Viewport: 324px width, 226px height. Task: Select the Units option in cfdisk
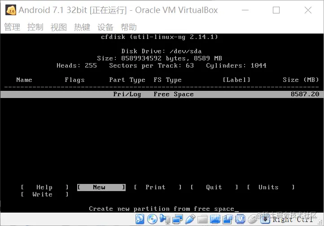(271, 187)
